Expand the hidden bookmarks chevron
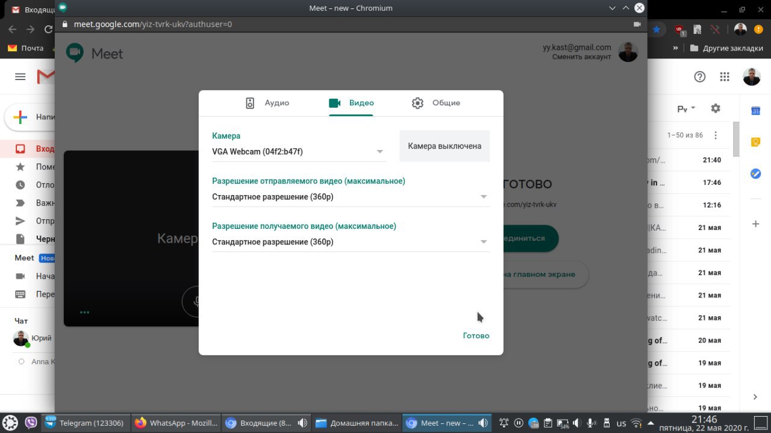 (x=675, y=48)
